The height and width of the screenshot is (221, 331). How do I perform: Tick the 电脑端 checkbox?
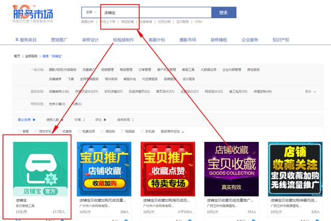point(122,131)
